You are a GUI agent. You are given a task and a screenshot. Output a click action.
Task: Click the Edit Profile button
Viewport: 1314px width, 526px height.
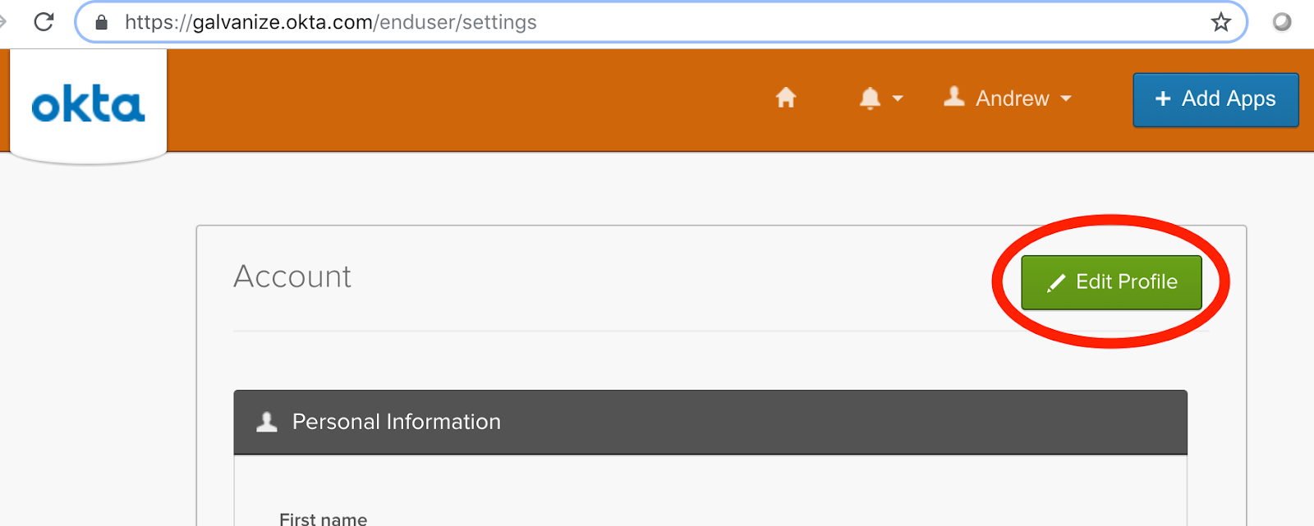pyautogui.click(x=1111, y=282)
